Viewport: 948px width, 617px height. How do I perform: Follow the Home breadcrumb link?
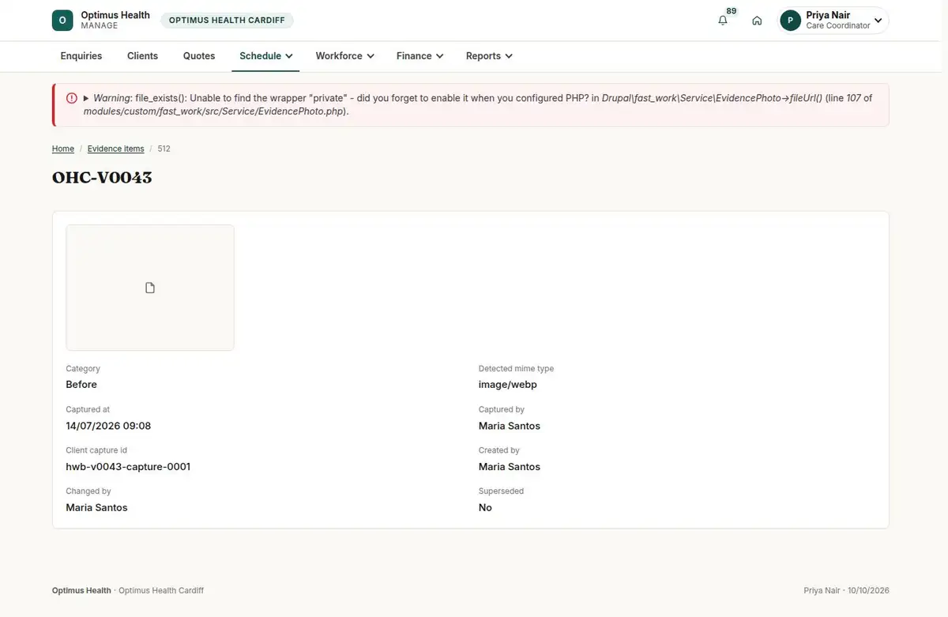click(63, 149)
